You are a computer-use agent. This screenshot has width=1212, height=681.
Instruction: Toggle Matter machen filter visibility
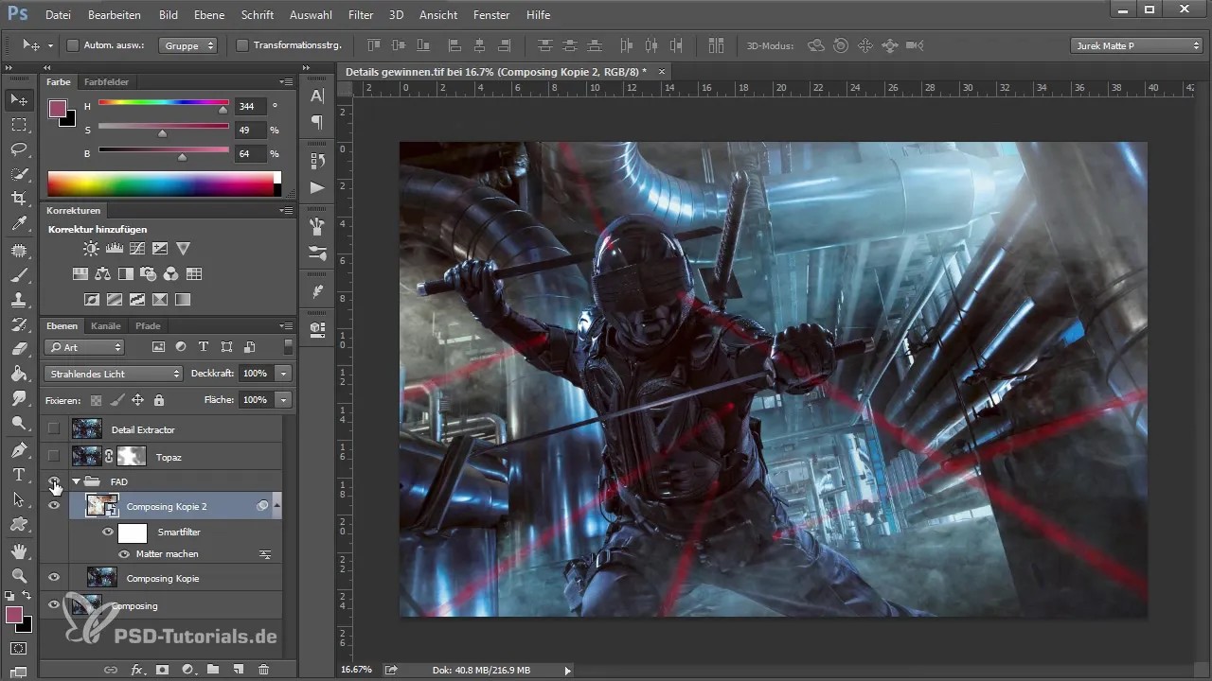click(x=124, y=554)
